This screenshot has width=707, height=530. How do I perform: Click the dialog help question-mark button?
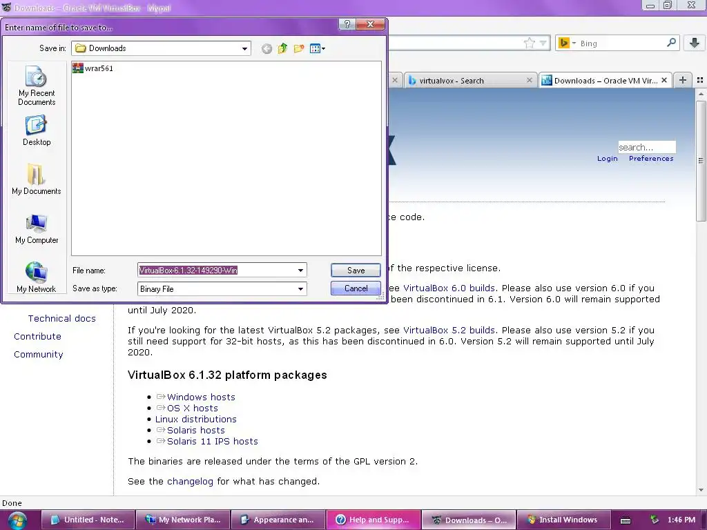pyautogui.click(x=347, y=24)
